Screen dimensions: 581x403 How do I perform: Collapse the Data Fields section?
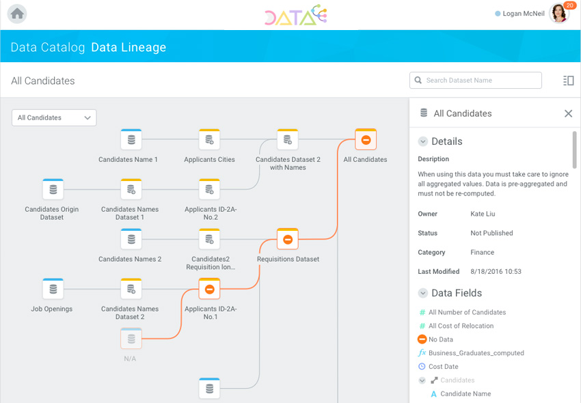pyautogui.click(x=423, y=293)
